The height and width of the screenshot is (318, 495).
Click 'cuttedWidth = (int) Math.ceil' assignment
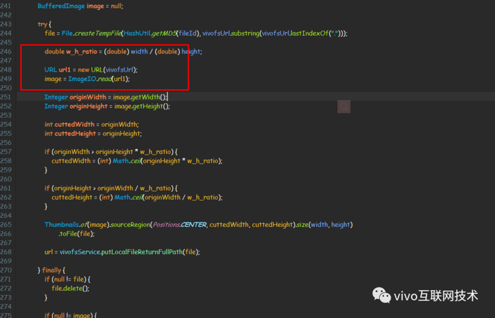pyautogui.click(x=97, y=161)
